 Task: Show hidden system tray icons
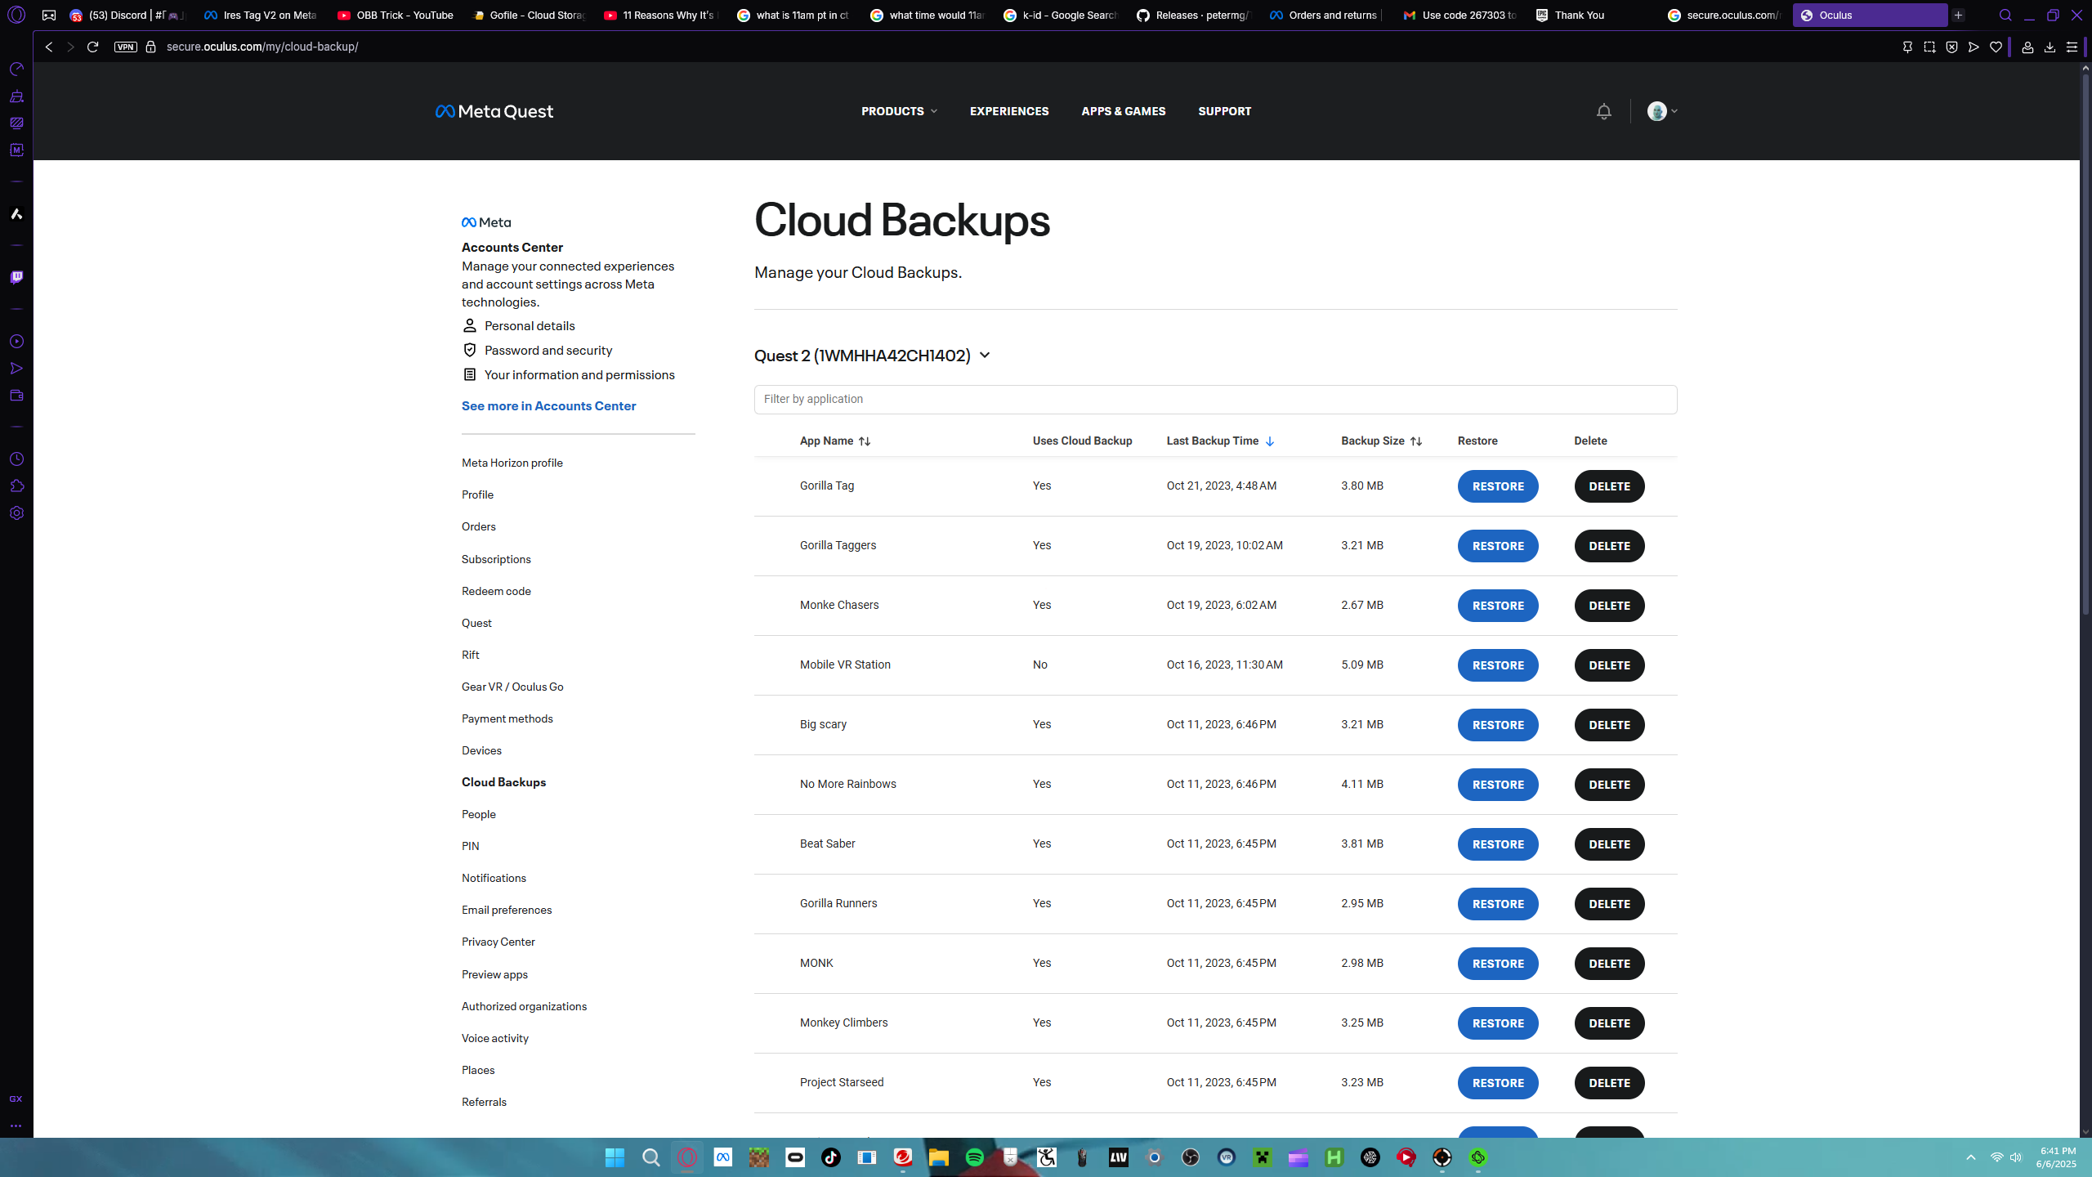pyautogui.click(x=1971, y=1157)
